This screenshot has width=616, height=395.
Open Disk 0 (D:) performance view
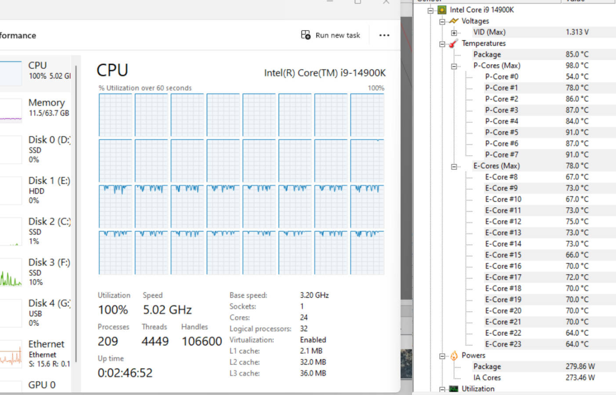(x=35, y=149)
